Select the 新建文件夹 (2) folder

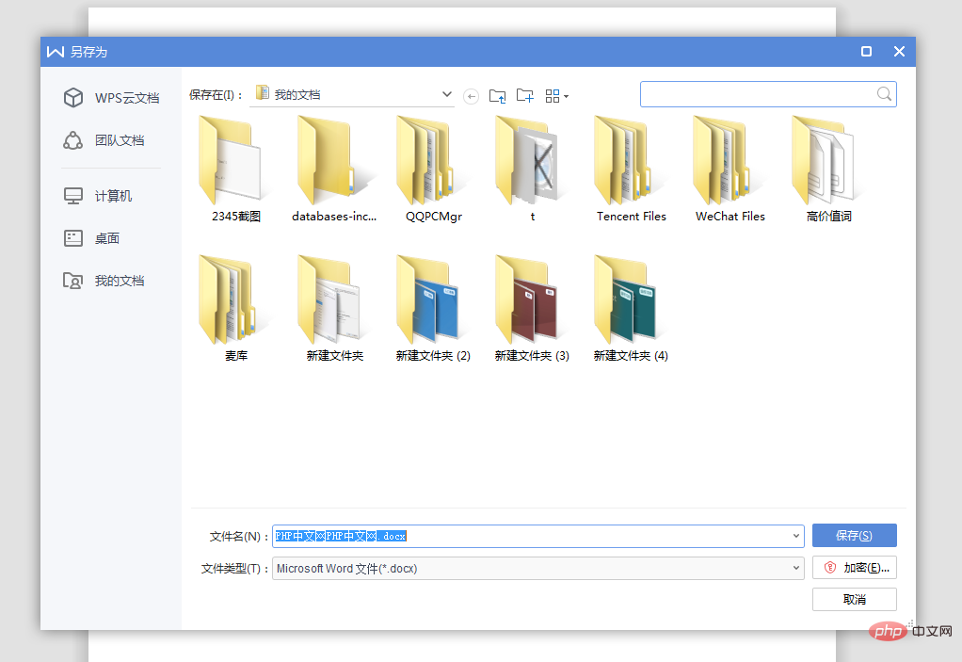(x=434, y=308)
